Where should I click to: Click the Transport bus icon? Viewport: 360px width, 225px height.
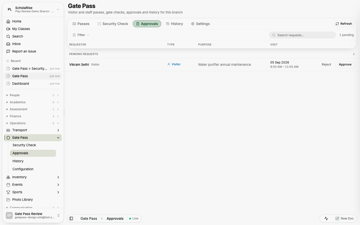tap(8, 130)
